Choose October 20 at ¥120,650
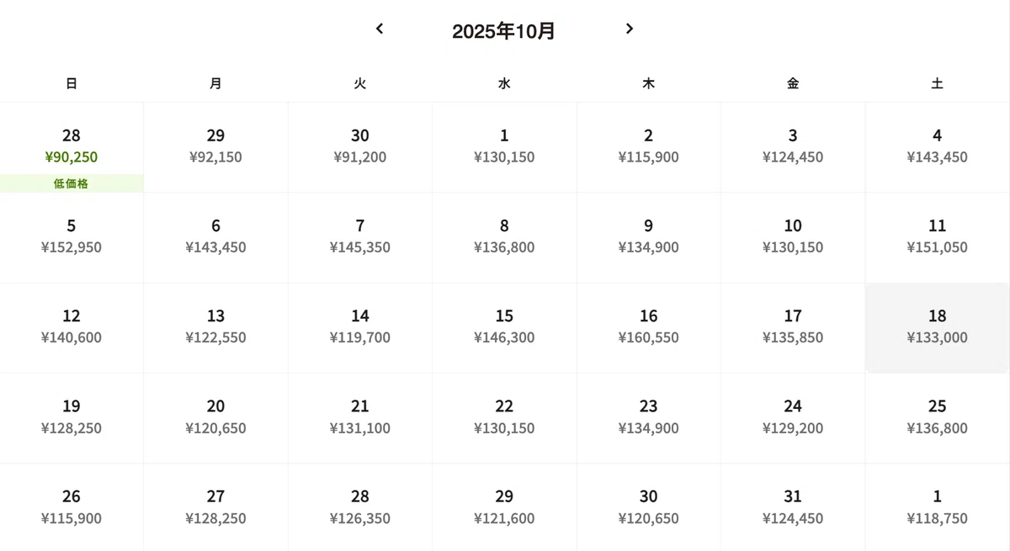Screen dimensions: 1010x551 coord(215,418)
